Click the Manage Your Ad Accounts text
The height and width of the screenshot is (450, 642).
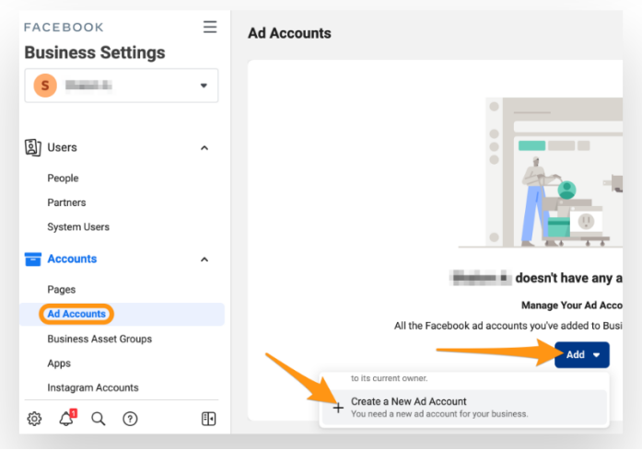pyautogui.click(x=572, y=306)
